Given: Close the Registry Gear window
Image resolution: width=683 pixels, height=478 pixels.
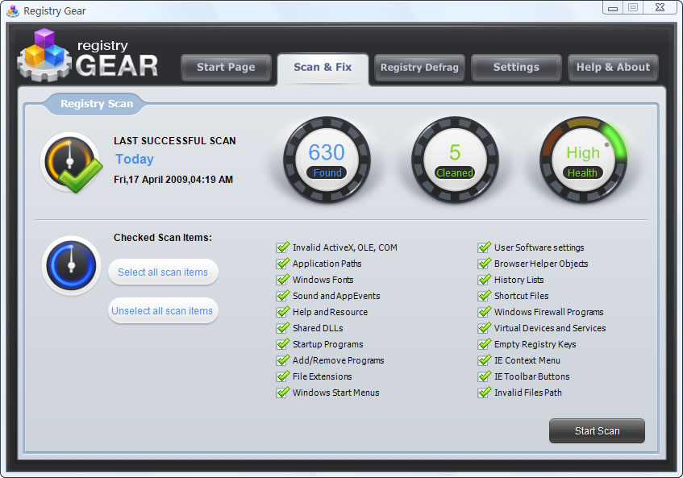Looking at the screenshot, I should (x=660, y=7).
